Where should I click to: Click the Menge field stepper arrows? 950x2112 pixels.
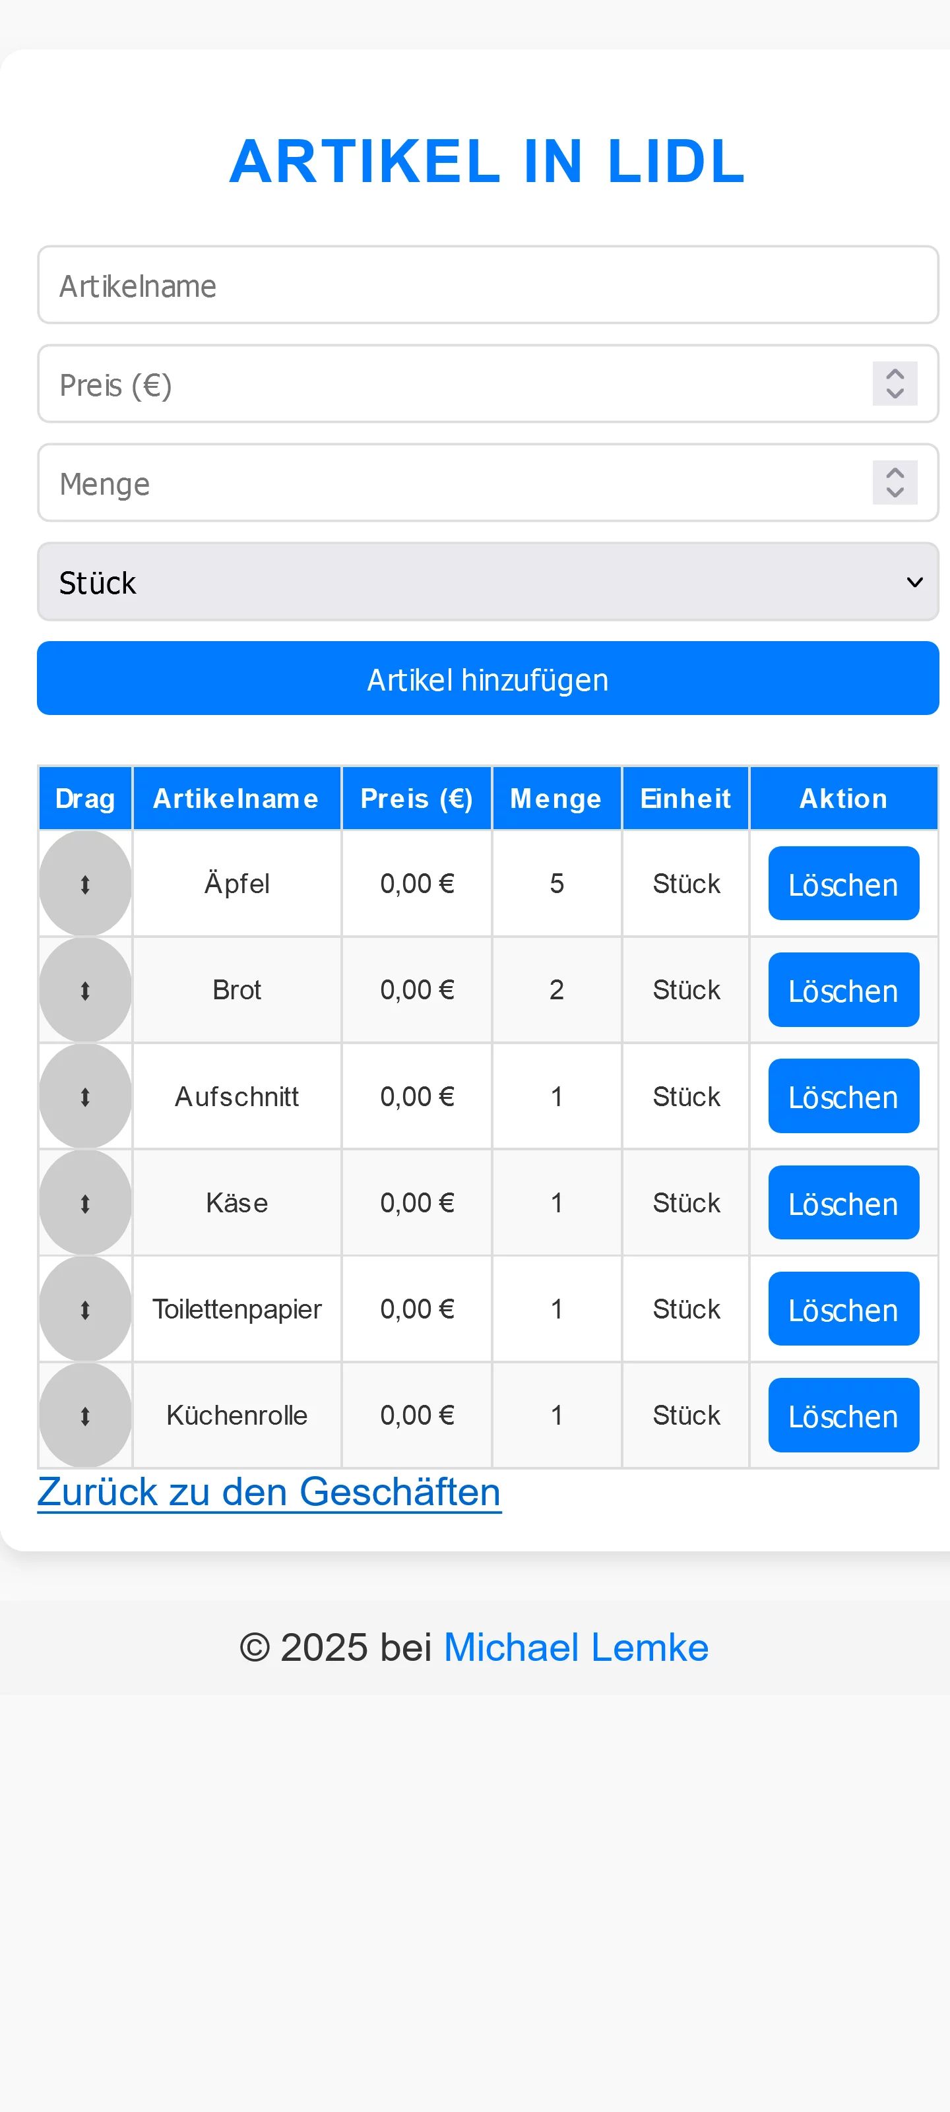[894, 482]
